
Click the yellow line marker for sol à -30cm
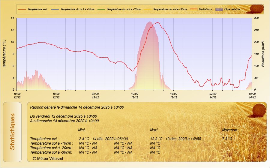[x=148, y=9]
